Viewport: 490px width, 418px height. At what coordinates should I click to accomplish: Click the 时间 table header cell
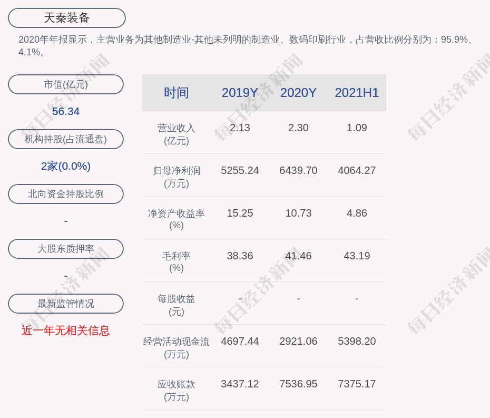pyautogui.click(x=176, y=93)
